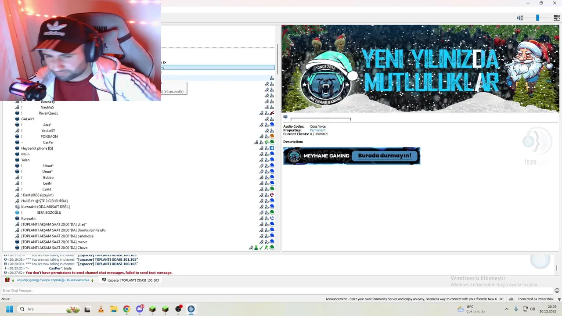562x316 pixels.
Task: Click the Yeni Yılınızda Mutluluklar server banner
Action: (x=420, y=69)
